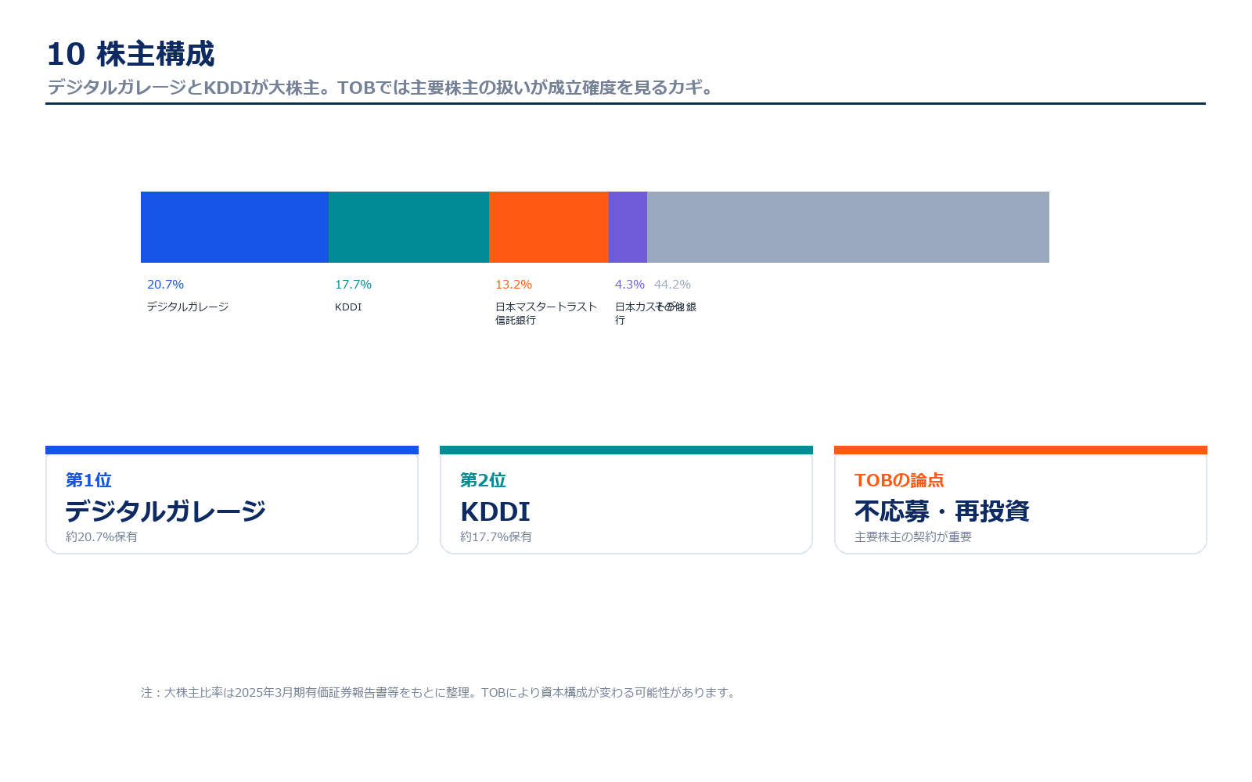Click the gray 44.2% bar segment
The image size is (1252, 782).
pos(848,227)
